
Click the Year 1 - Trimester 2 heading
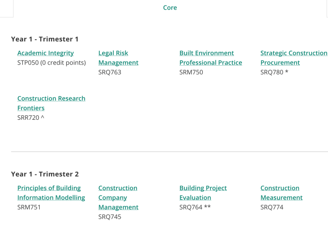[45, 174]
